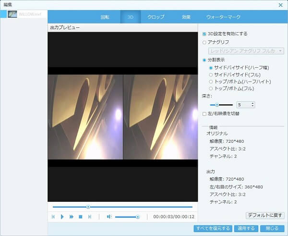Select the アナグリフ radio button
Viewport: 288px width, 236px height.
coord(204,42)
